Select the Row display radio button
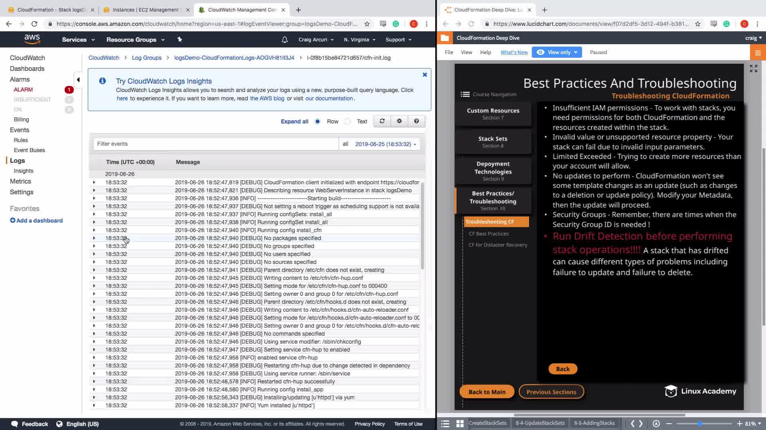This screenshot has height=430, width=766. pos(318,121)
